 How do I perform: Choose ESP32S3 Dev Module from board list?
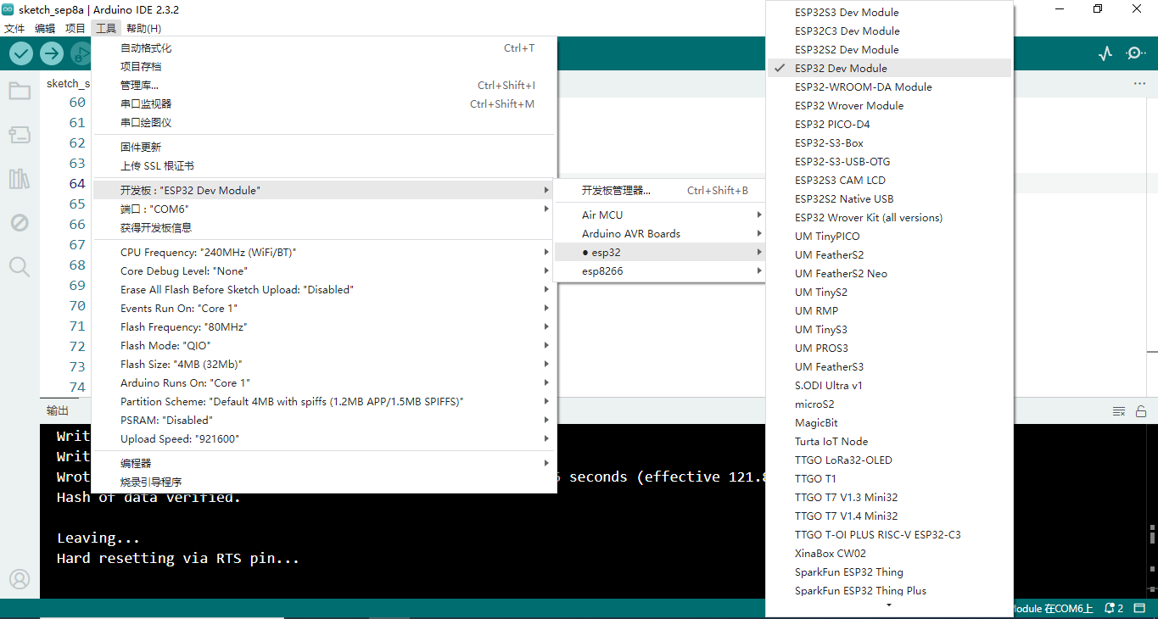point(847,13)
